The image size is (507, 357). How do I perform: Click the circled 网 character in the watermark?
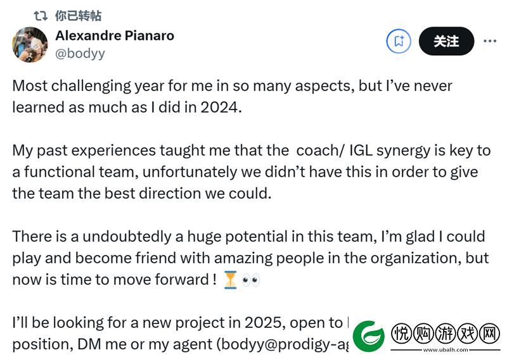tap(489, 334)
